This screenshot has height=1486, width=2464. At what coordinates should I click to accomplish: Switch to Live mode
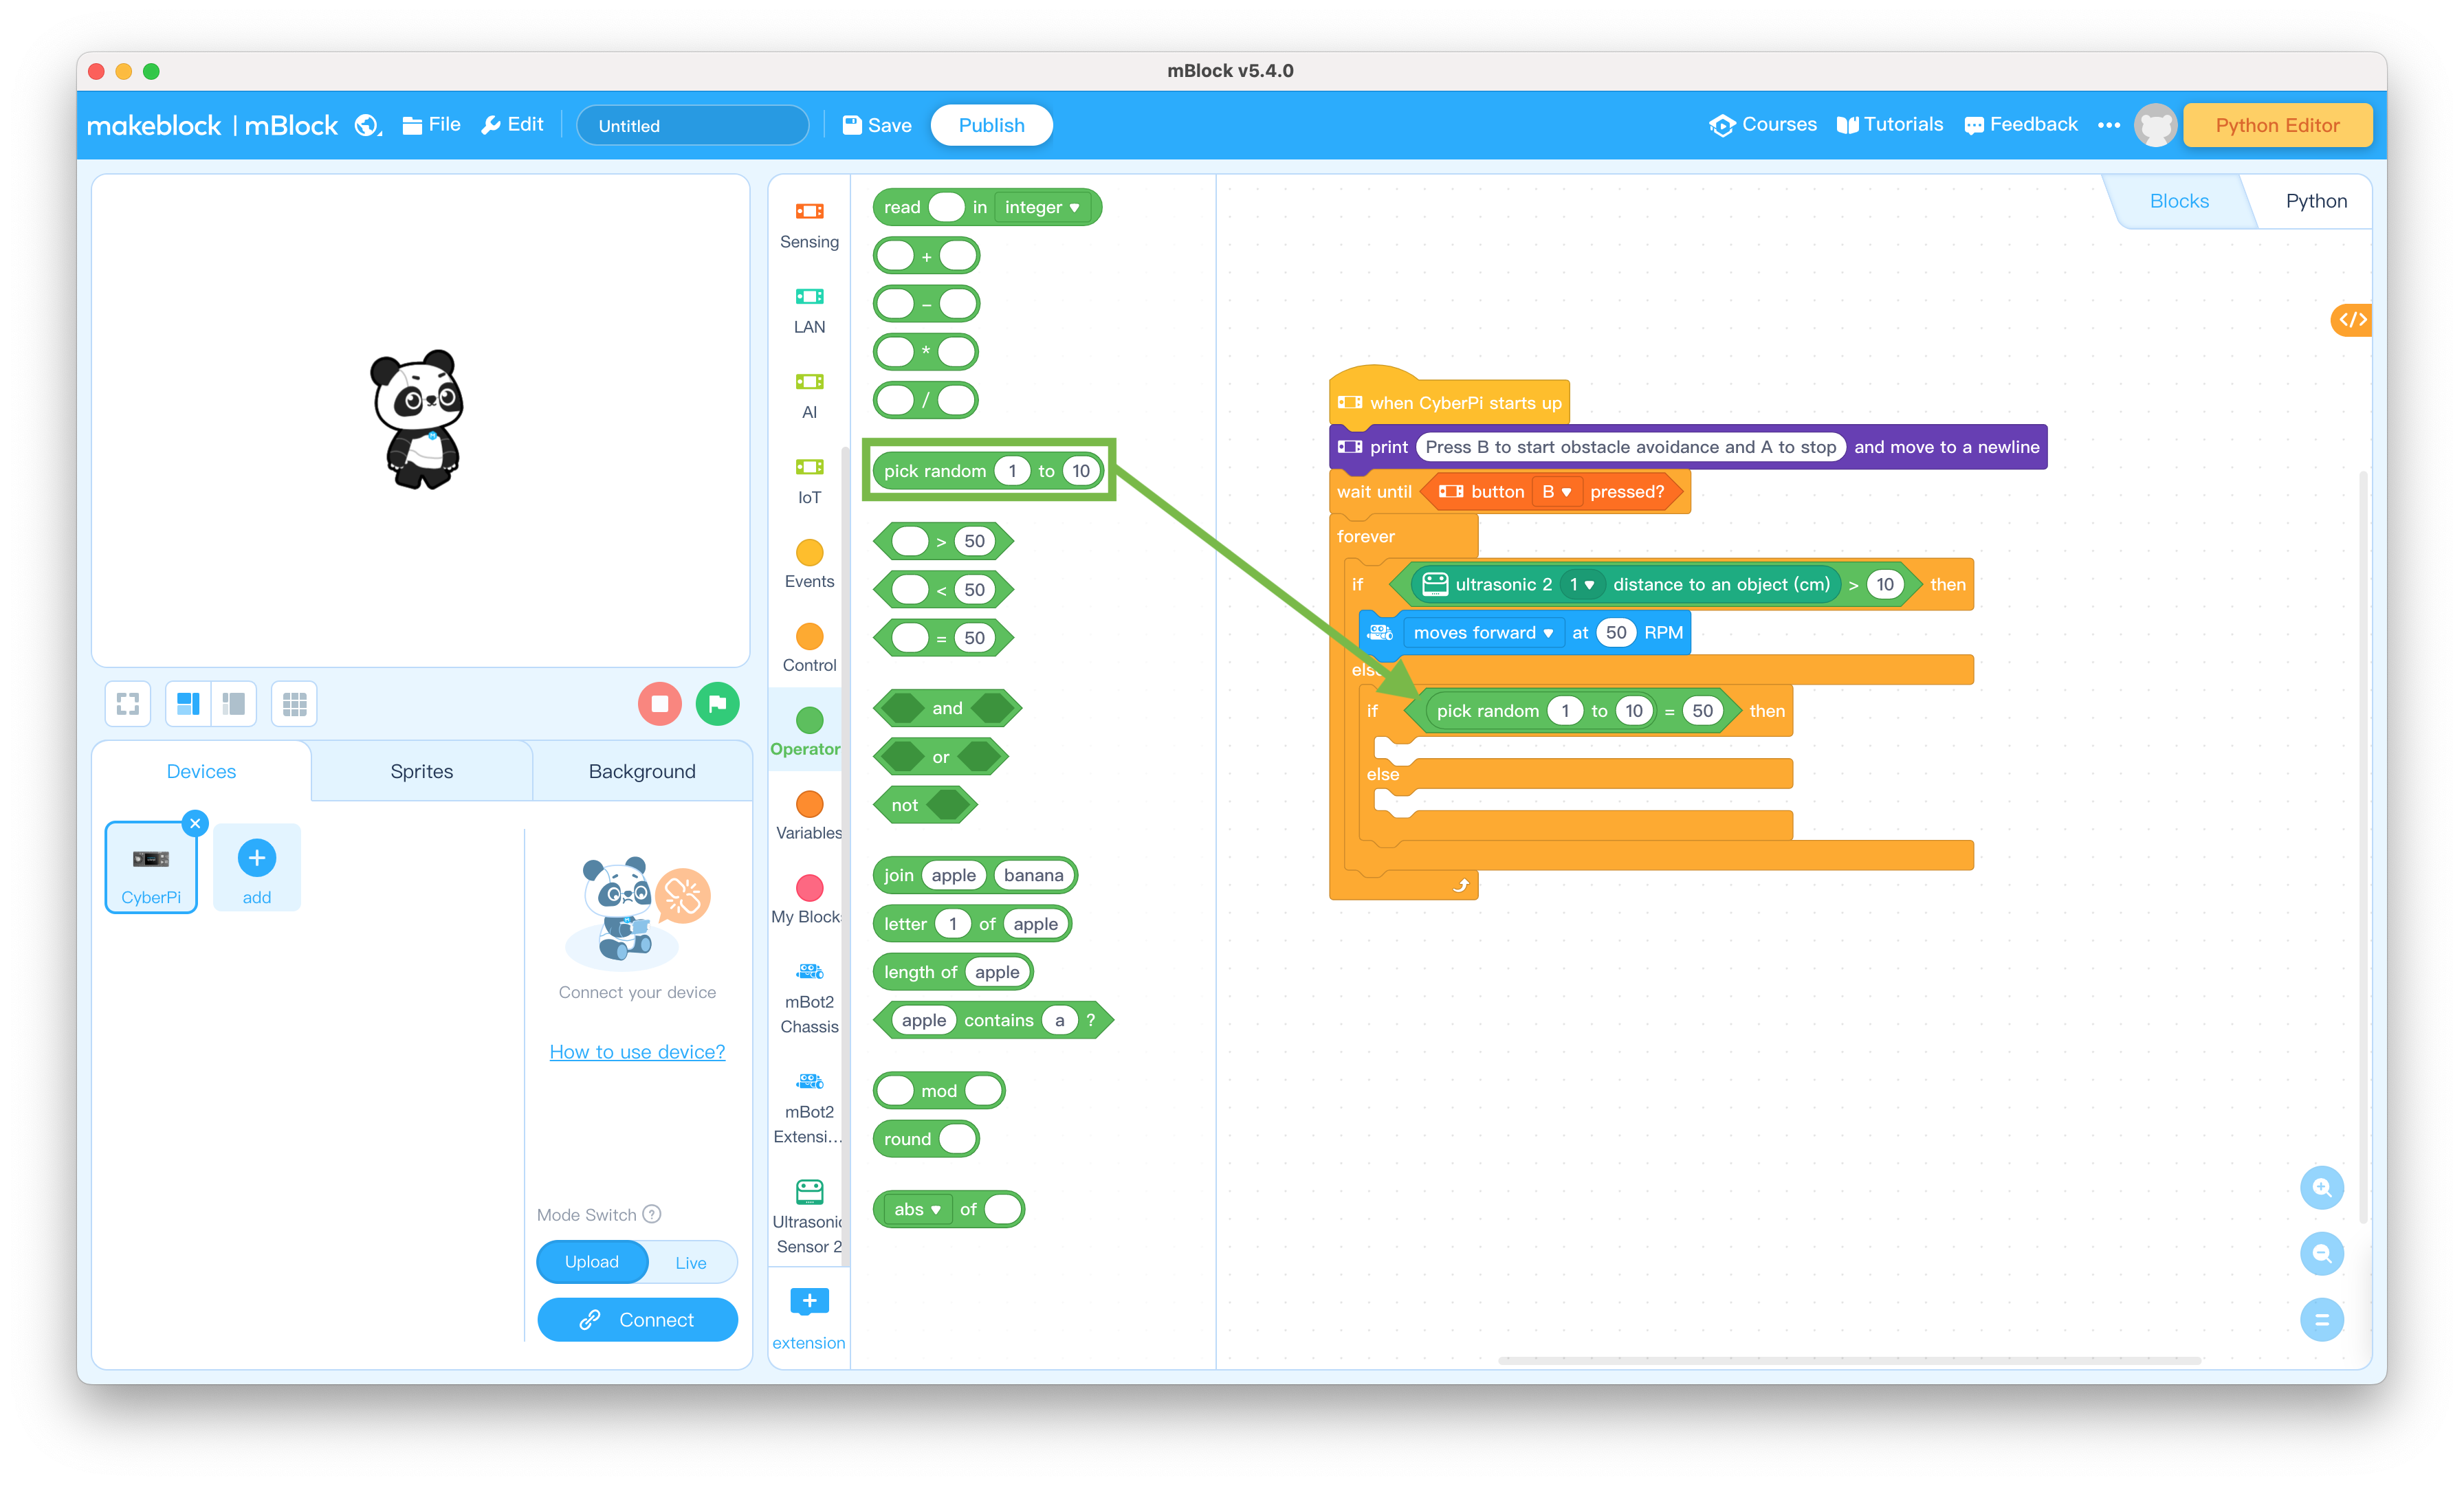click(x=691, y=1262)
